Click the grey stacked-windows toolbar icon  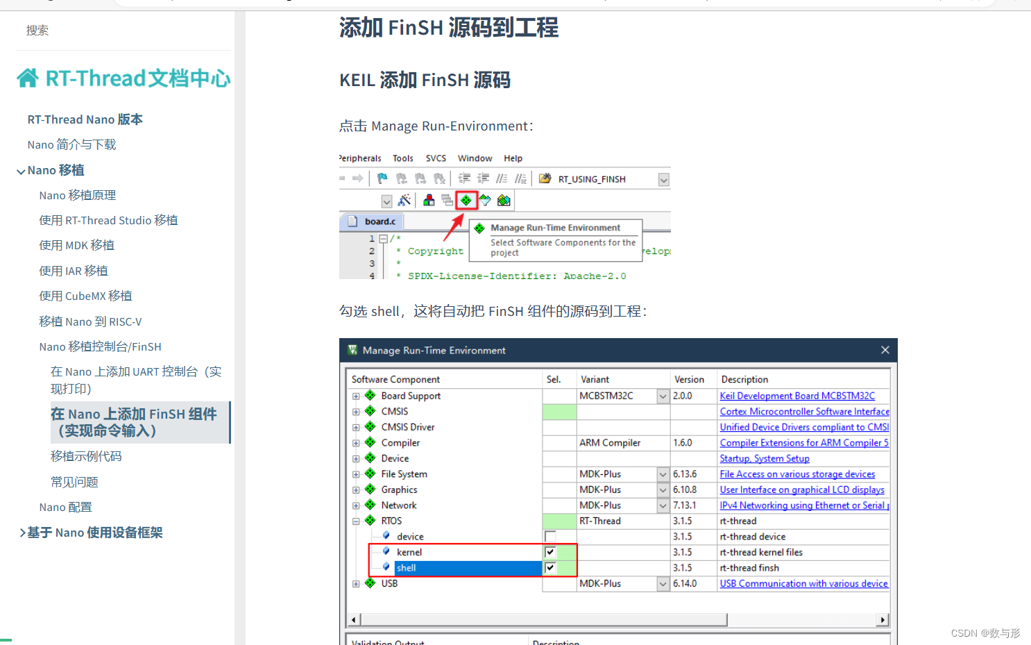pos(447,201)
